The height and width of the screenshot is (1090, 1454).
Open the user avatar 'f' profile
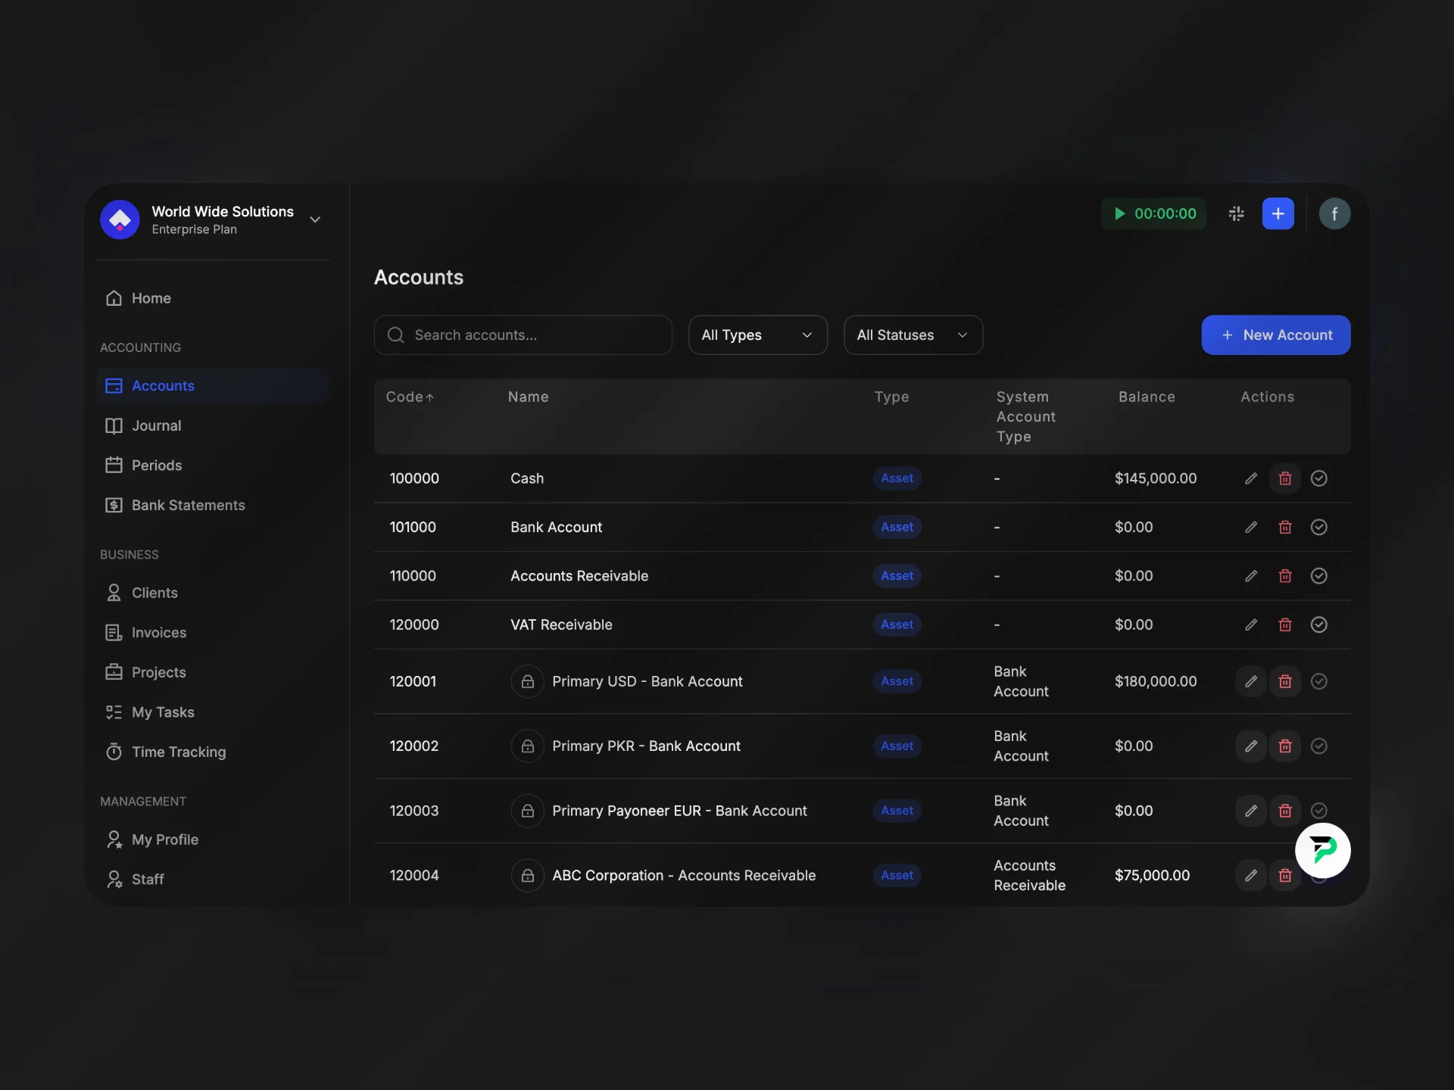[x=1334, y=213]
